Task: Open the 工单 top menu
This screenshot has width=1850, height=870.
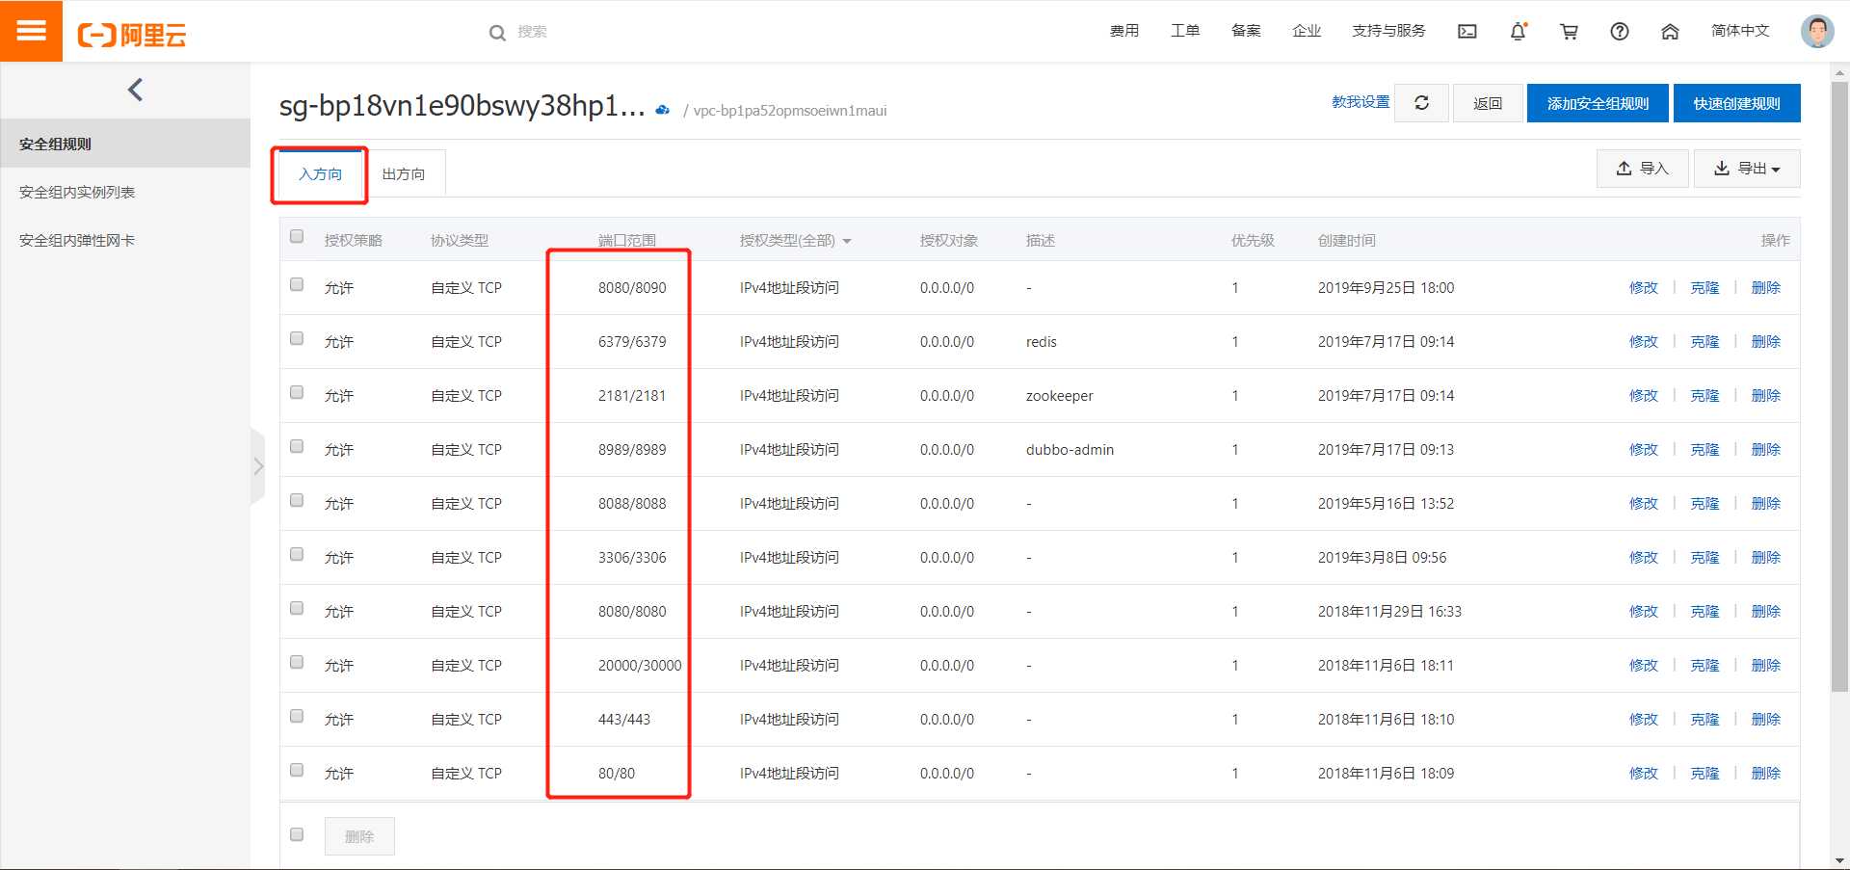Action: (x=1185, y=31)
